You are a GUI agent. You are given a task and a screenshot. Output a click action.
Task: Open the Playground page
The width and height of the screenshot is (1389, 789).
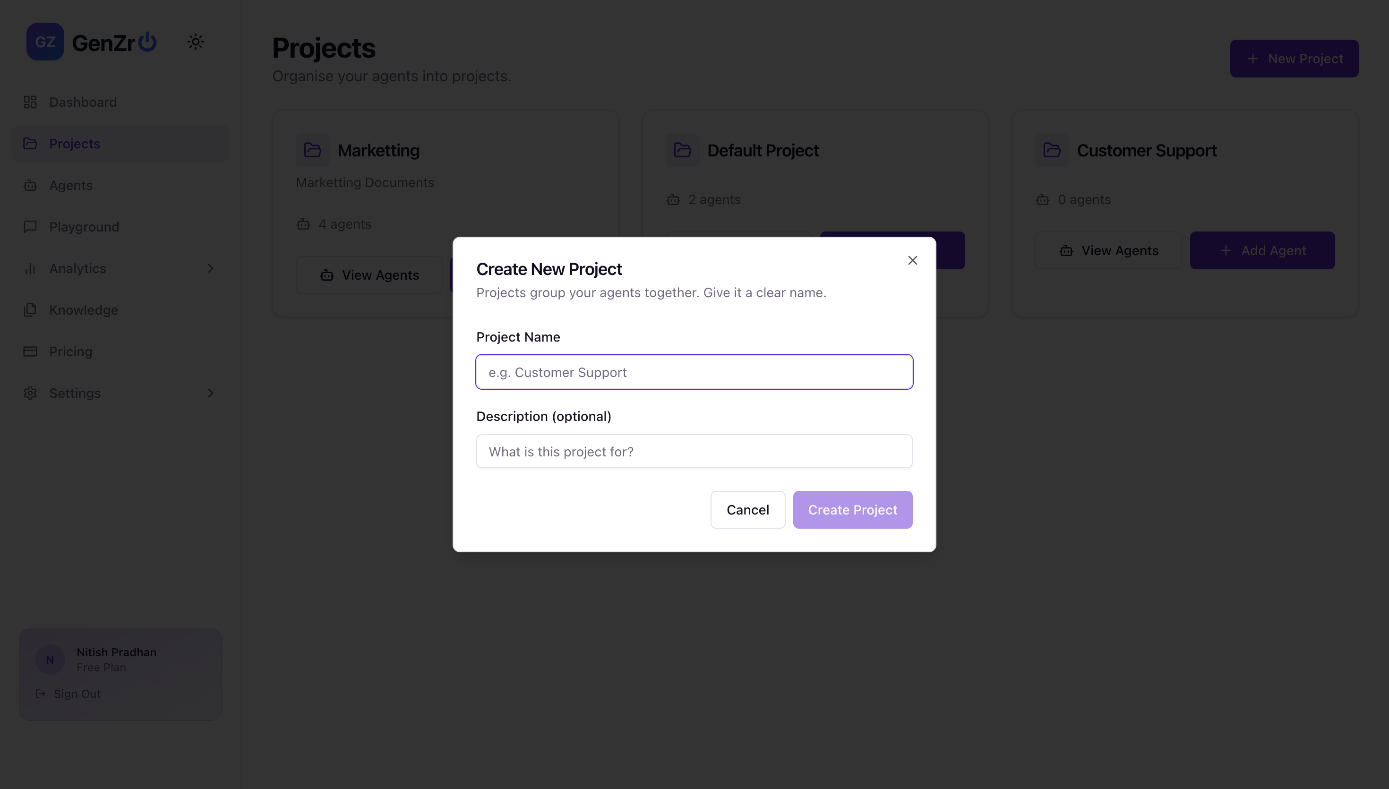coord(84,226)
